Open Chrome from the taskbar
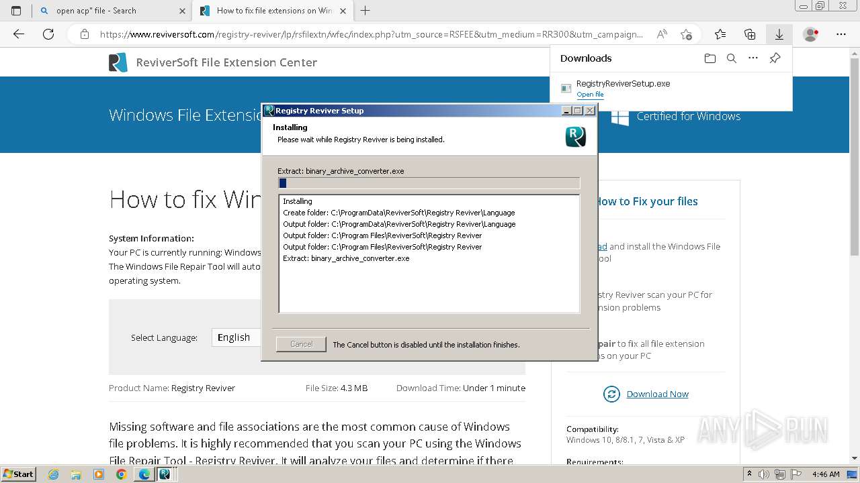 [121, 474]
